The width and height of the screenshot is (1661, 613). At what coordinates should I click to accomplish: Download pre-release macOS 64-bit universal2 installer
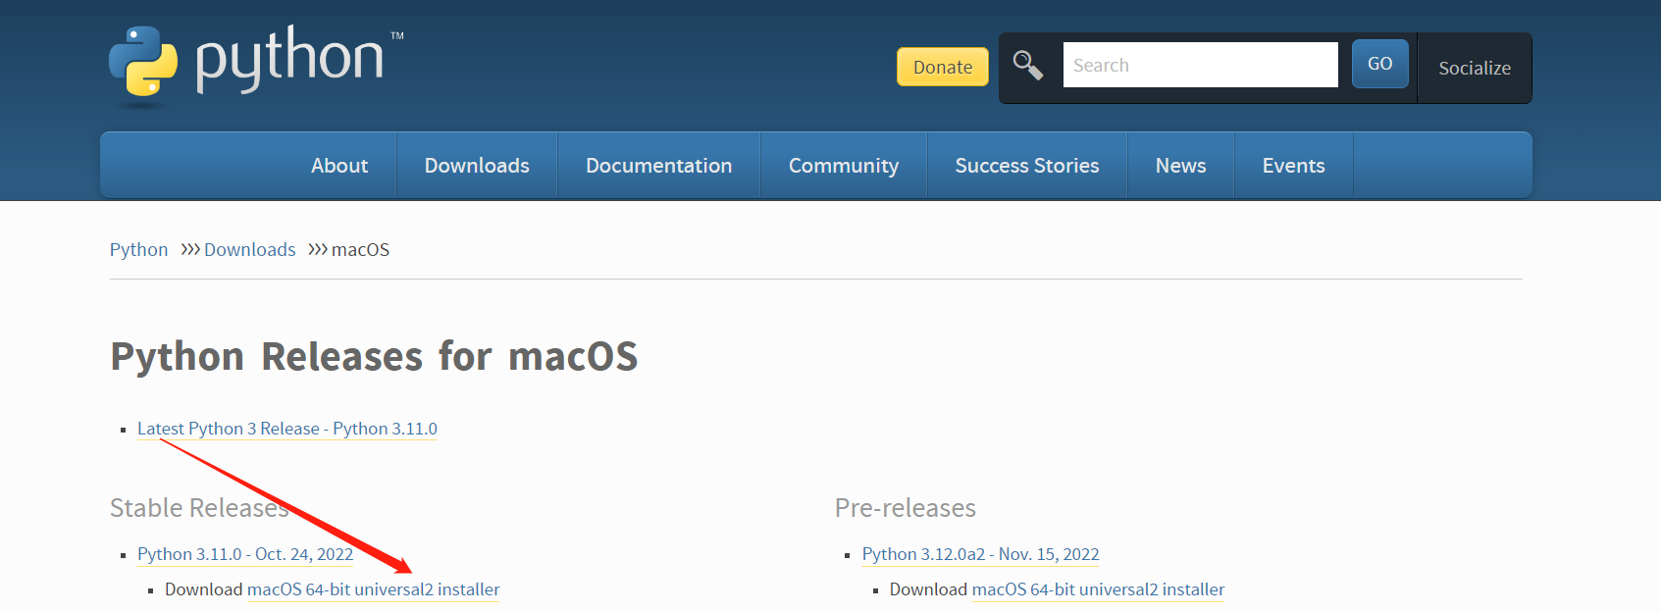pyautogui.click(x=1099, y=589)
